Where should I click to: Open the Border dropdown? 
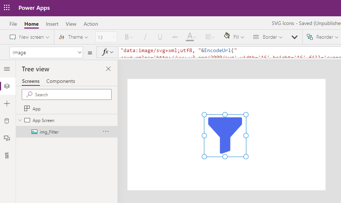pos(268,37)
